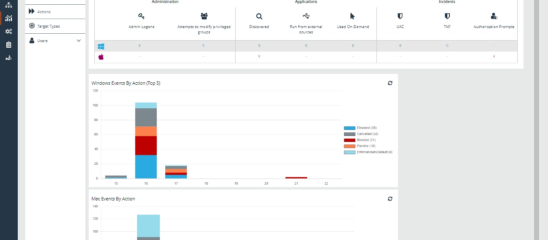Click the Passive orange legend swatch
The width and height of the screenshot is (548, 240).
point(350,146)
